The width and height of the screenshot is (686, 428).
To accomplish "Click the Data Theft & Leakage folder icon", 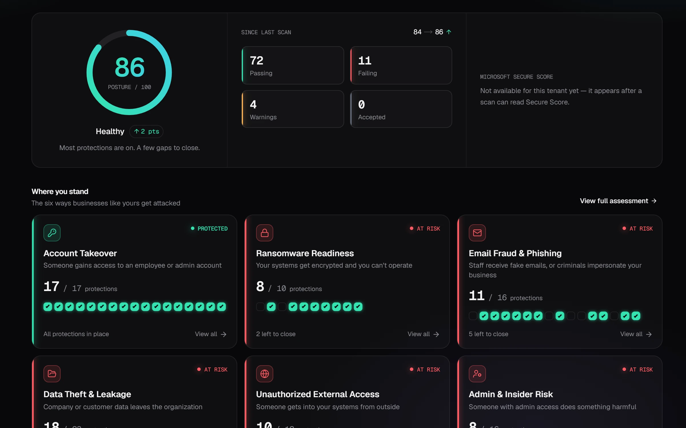I will pyautogui.click(x=52, y=374).
